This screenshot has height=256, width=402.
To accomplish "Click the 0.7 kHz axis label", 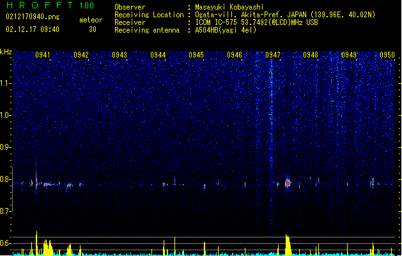I will click(x=6, y=211).
